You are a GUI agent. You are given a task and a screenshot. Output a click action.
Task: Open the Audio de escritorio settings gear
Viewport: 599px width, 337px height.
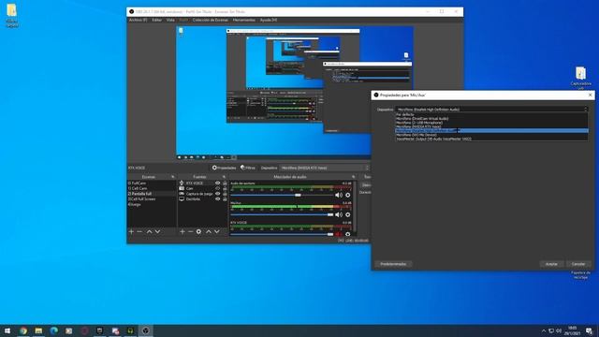(x=347, y=195)
